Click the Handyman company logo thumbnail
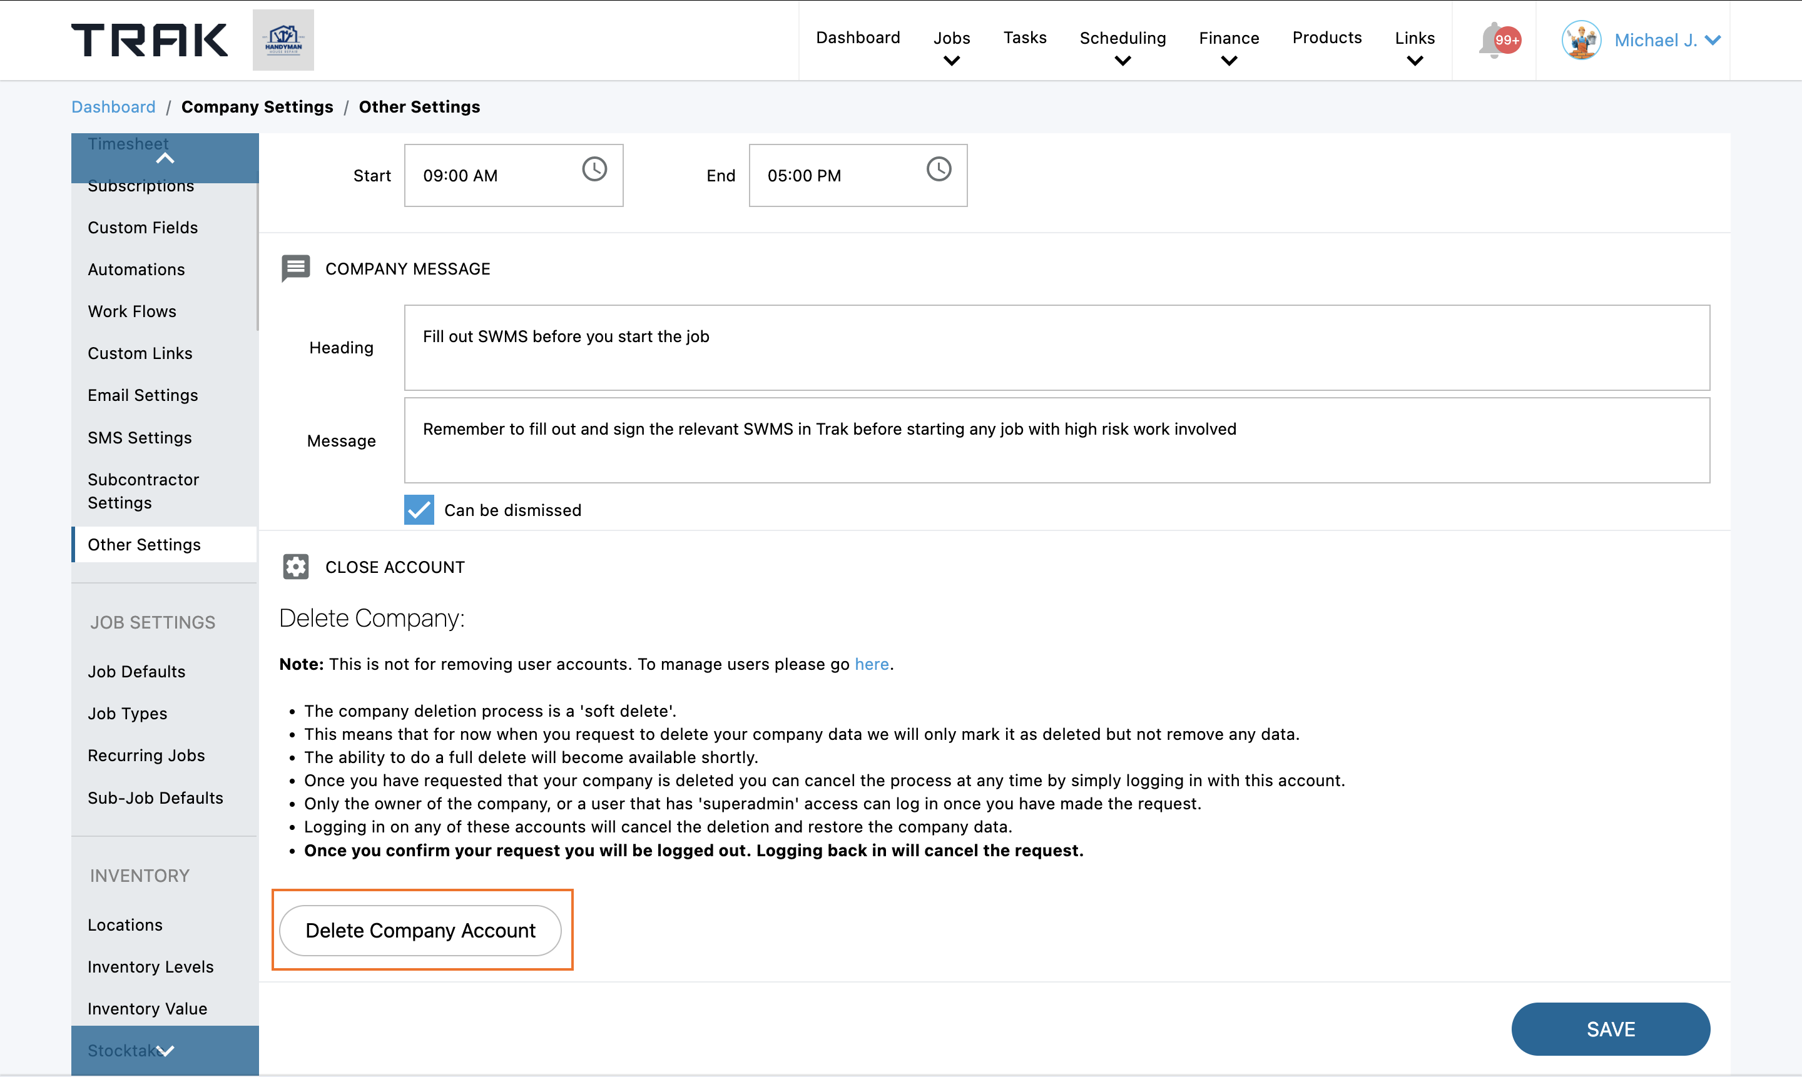Viewport: 1802px width, 1077px height. 283,40
